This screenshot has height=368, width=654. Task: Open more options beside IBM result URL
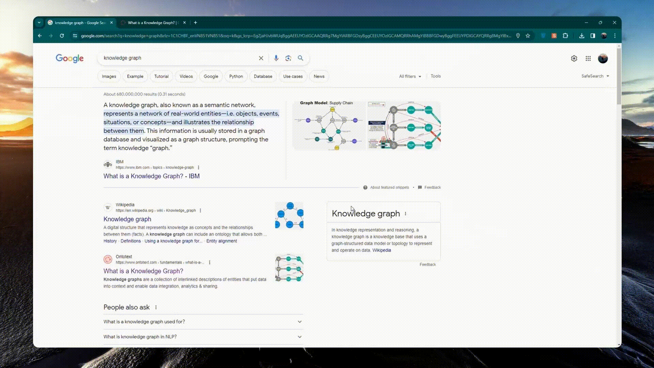click(199, 168)
